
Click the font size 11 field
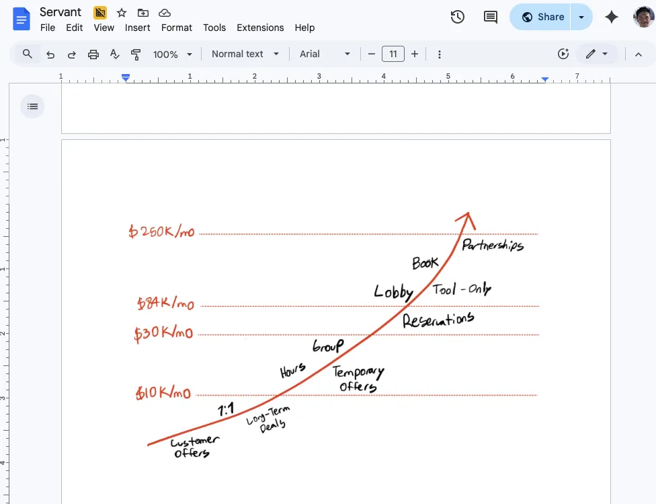[x=393, y=54]
